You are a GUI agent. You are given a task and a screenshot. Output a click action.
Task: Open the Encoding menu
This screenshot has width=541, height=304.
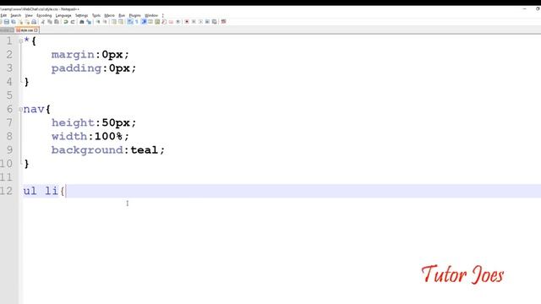click(x=44, y=15)
